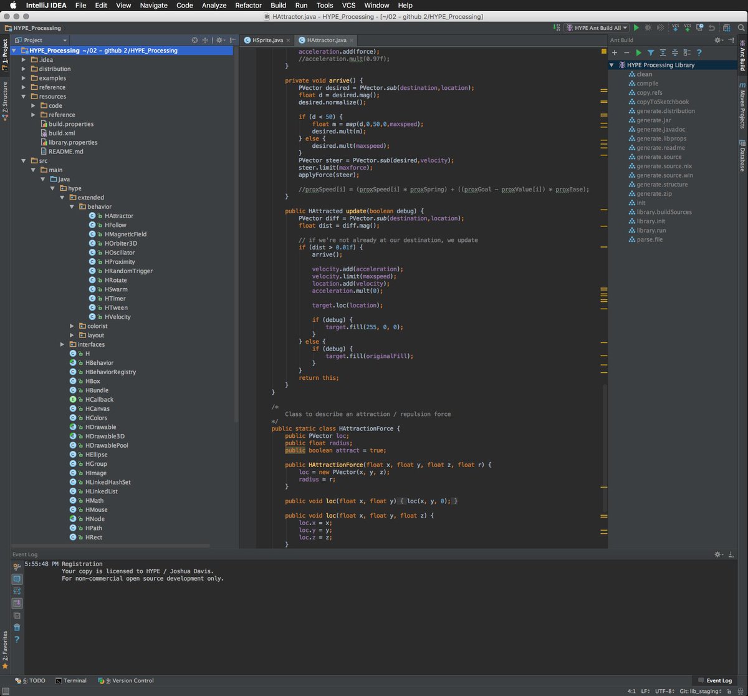Toggle the Event Log soft-wrap button
Viewport: 748px width, 696px height.
[x=17, y=591]
